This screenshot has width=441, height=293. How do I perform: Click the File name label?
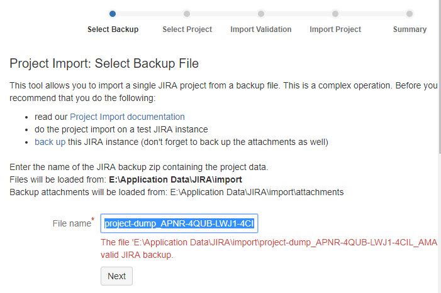click(x=73, y=223)
